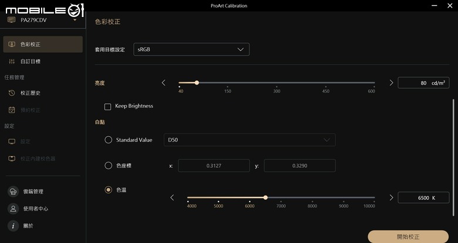Enable the Keep Brightness checkbox
This screenshot has height=243, width=458.
(x=108, y=107)
